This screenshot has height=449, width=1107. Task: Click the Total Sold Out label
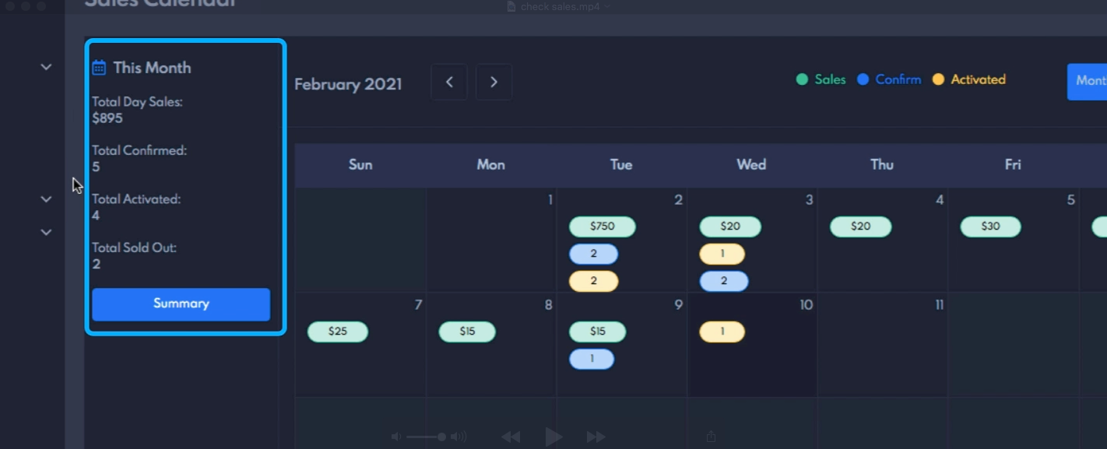pos(134,248)
